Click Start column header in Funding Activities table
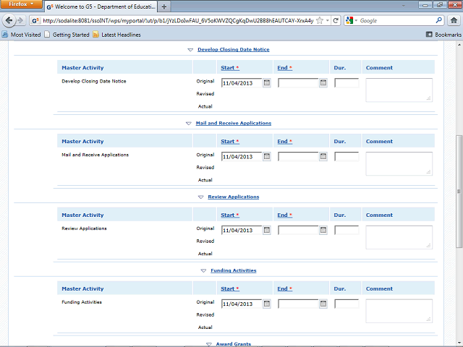Image resolution: width=463 pixels, height=347 pixels. [230, 288]
